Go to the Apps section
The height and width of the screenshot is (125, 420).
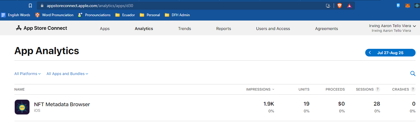point(105,29)
